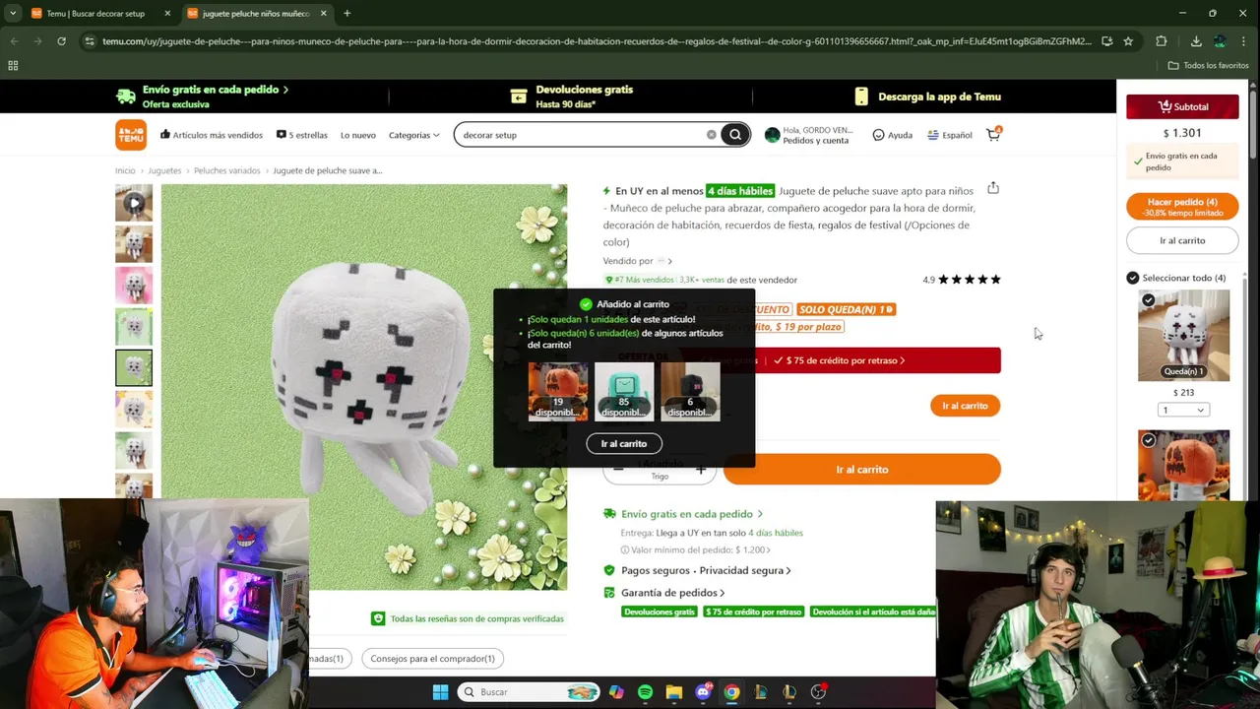Expand the Vendido por seller chevron
This screenshot has height=709, width=1260.
(669, 261)
